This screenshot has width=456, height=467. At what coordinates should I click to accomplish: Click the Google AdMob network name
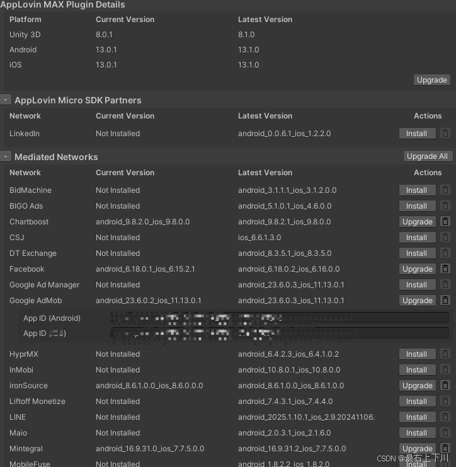[36, 301]
